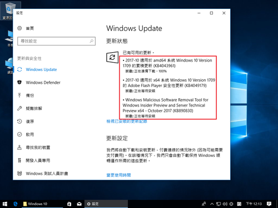Open Find my device icon
278x208 pixels.
tap(19, 148)
